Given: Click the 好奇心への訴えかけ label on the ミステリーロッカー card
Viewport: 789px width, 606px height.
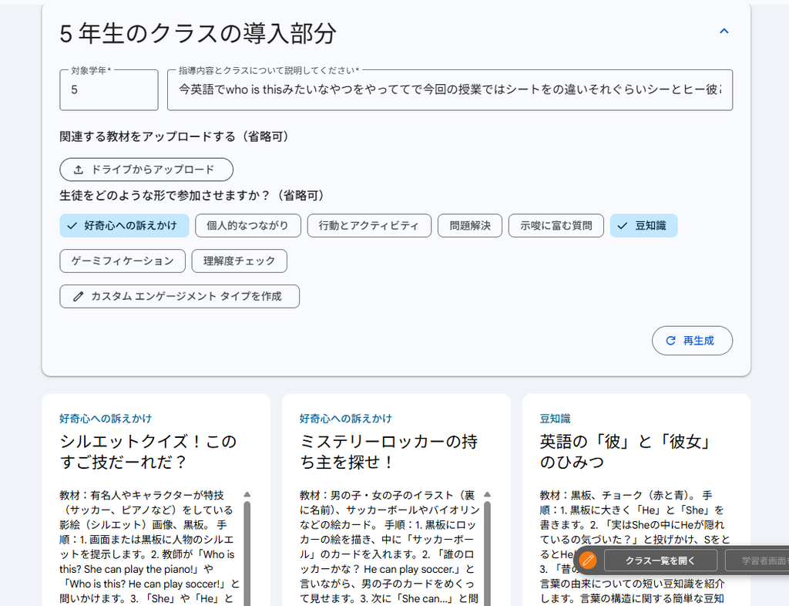Looking at the screenshot, I should tap(346, 419).
